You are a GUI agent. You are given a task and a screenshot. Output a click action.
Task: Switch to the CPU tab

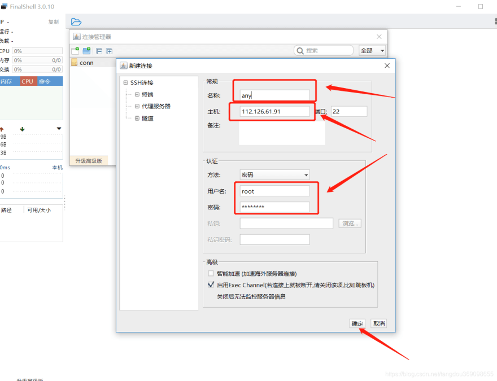29,81
